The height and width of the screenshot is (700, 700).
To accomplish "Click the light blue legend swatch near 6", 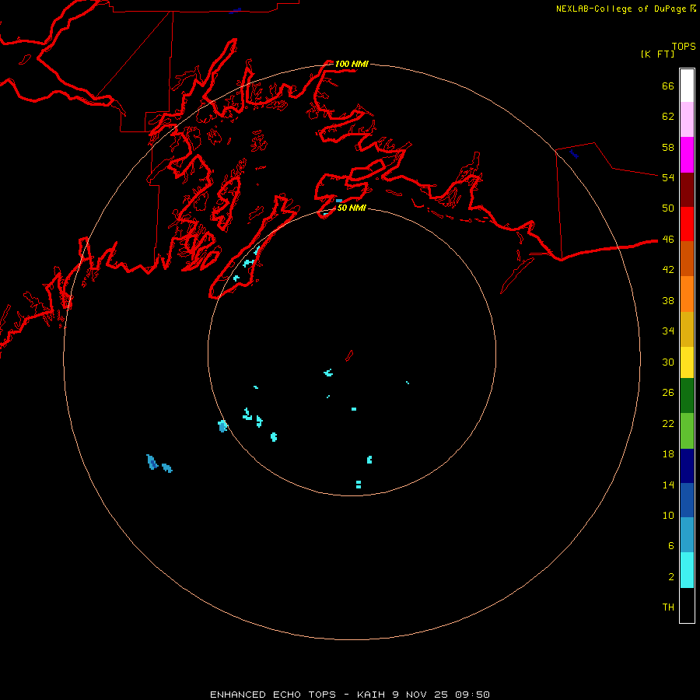I will pyautogui.click(x=687, y=535).
